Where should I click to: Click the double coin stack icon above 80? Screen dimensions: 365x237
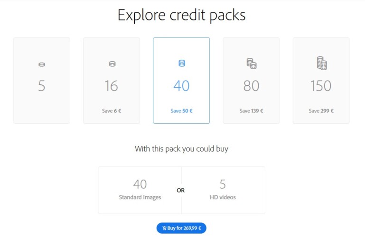click(x=252, y=64)
